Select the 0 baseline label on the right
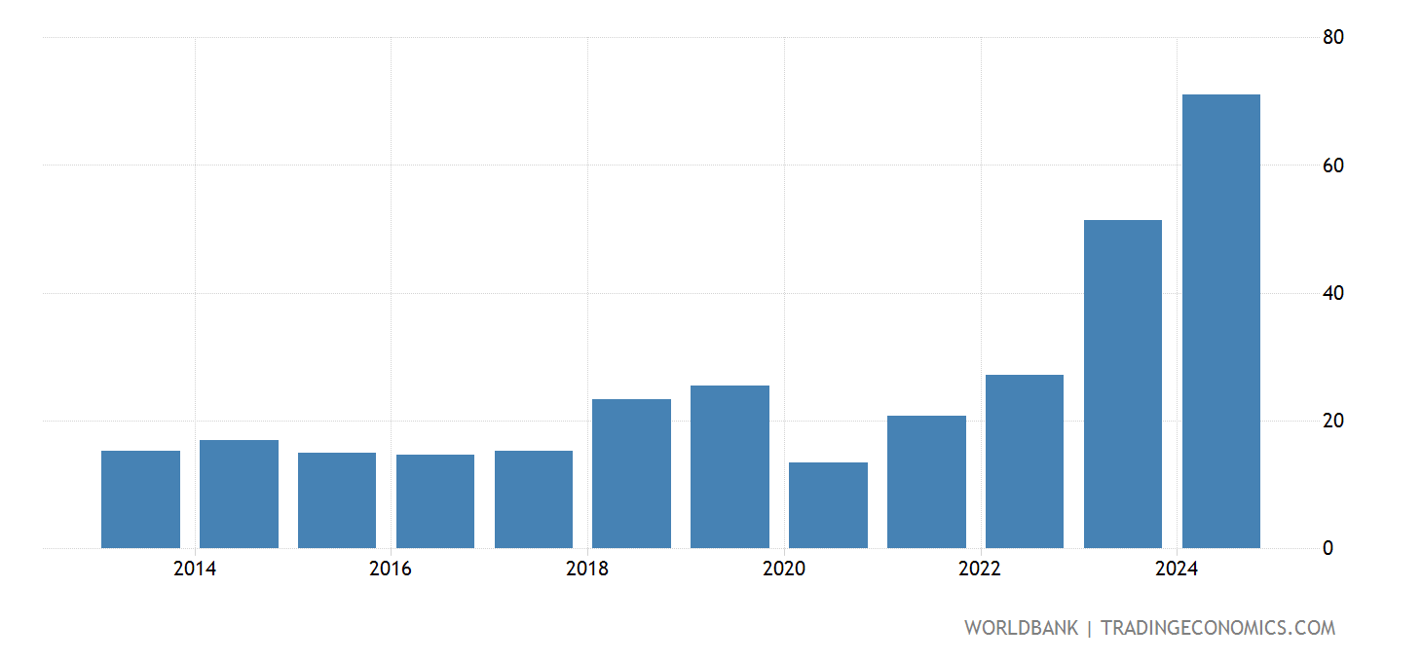This screenshot has height=662, width=1422. [1330, 548]
